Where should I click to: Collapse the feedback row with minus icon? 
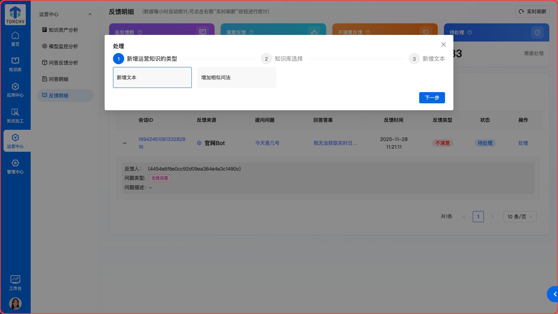[125, 143]
